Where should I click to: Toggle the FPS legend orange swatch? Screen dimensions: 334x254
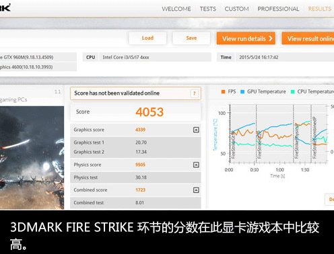223,91
